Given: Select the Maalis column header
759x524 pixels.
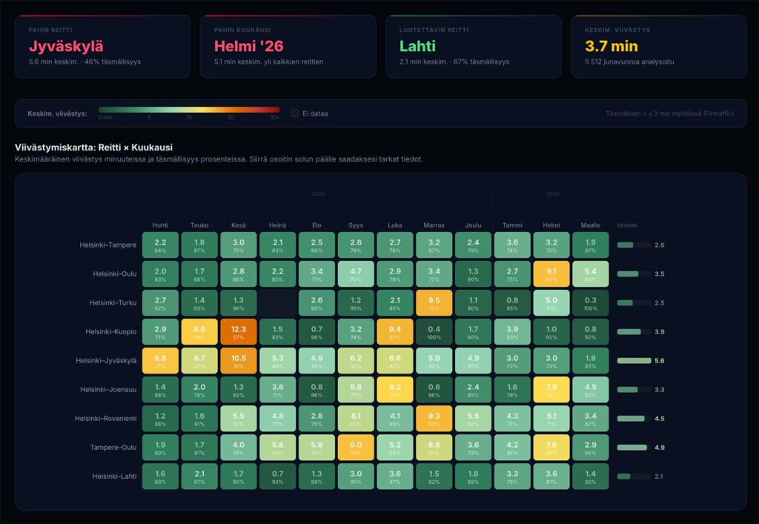Looking at the screenshot, I should [x=590, y=225].
